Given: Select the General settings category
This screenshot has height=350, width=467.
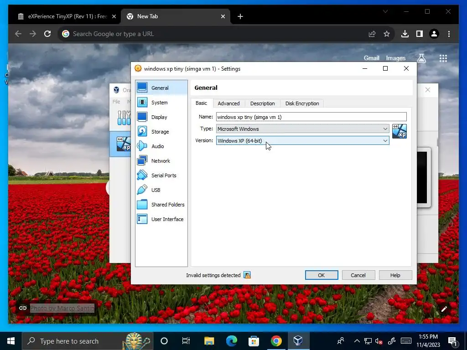Looking at the screenshot, I should click(x=161, y=88).
